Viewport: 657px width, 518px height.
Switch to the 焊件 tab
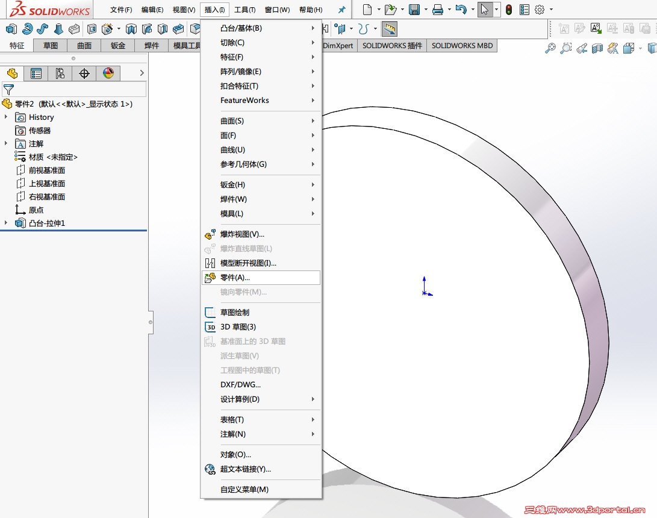(151, 46)
